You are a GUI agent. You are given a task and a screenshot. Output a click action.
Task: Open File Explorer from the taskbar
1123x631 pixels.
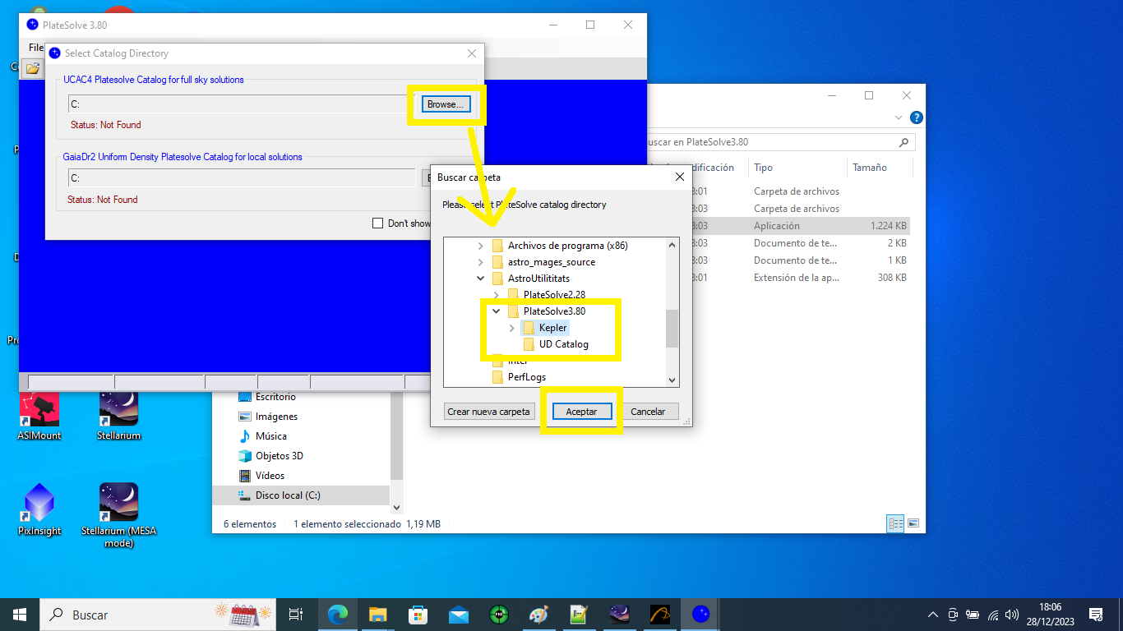[x=377, y=614]
